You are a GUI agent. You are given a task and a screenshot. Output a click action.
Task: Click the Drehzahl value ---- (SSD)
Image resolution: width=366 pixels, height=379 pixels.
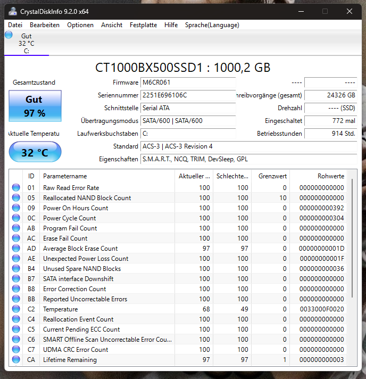pyautogui.click(x=330, y=108)
